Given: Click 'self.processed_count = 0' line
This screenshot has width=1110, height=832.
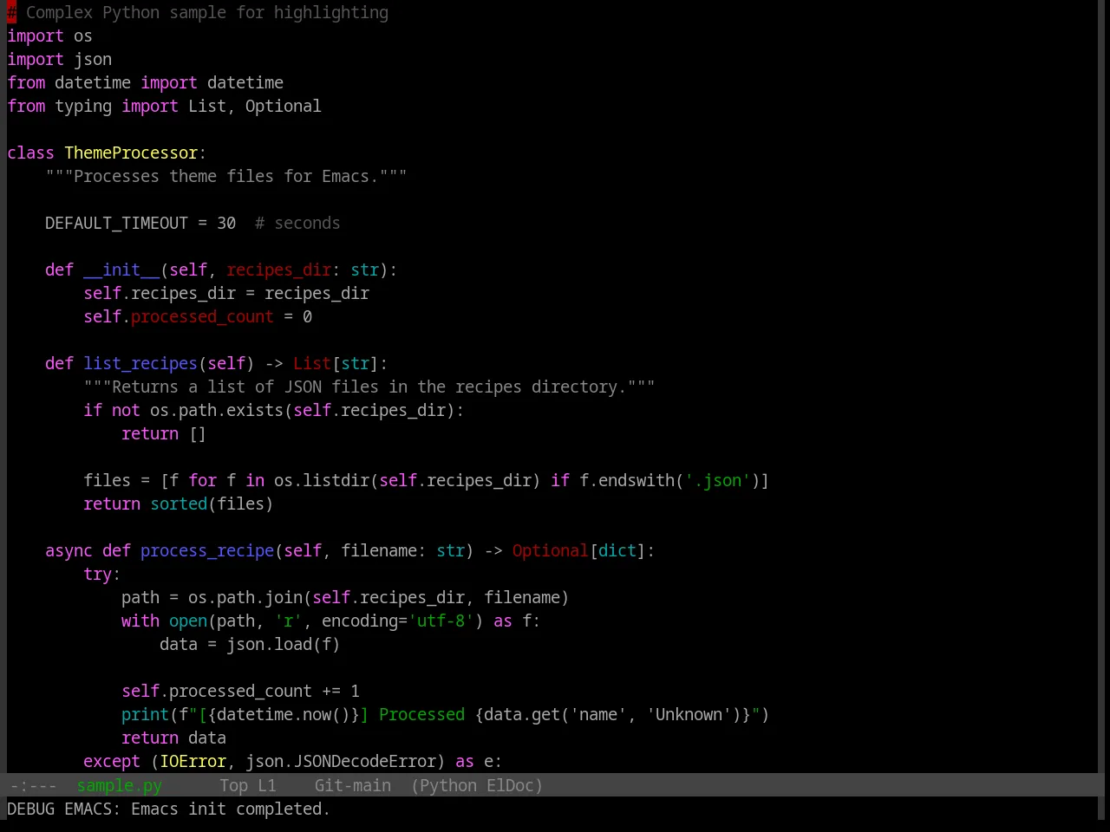Looking at the screenshot, I should pos(198,316).
